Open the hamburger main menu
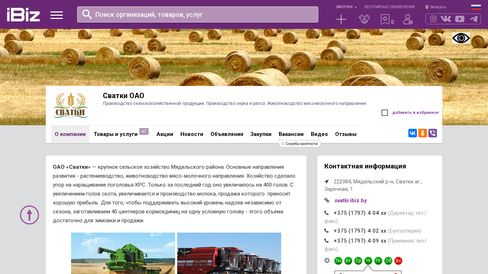Screen dimensions: 488x274 coord(56,15)
